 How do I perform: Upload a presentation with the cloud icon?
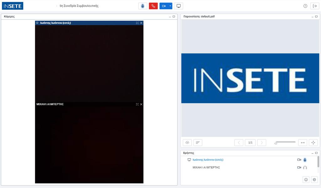(187, 143)
